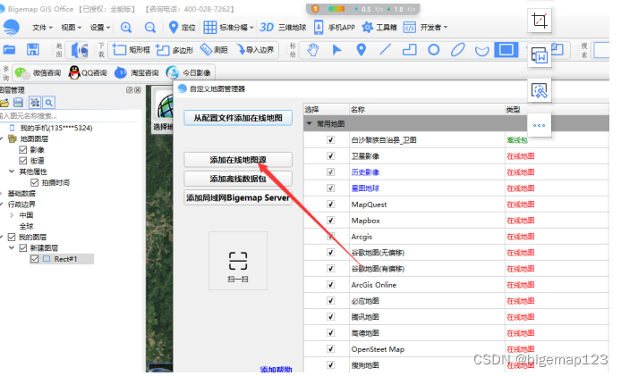Click the crop screenshot tool icon
The height and width of the screenshot is (376, 621).
click(x=540, y=21)
